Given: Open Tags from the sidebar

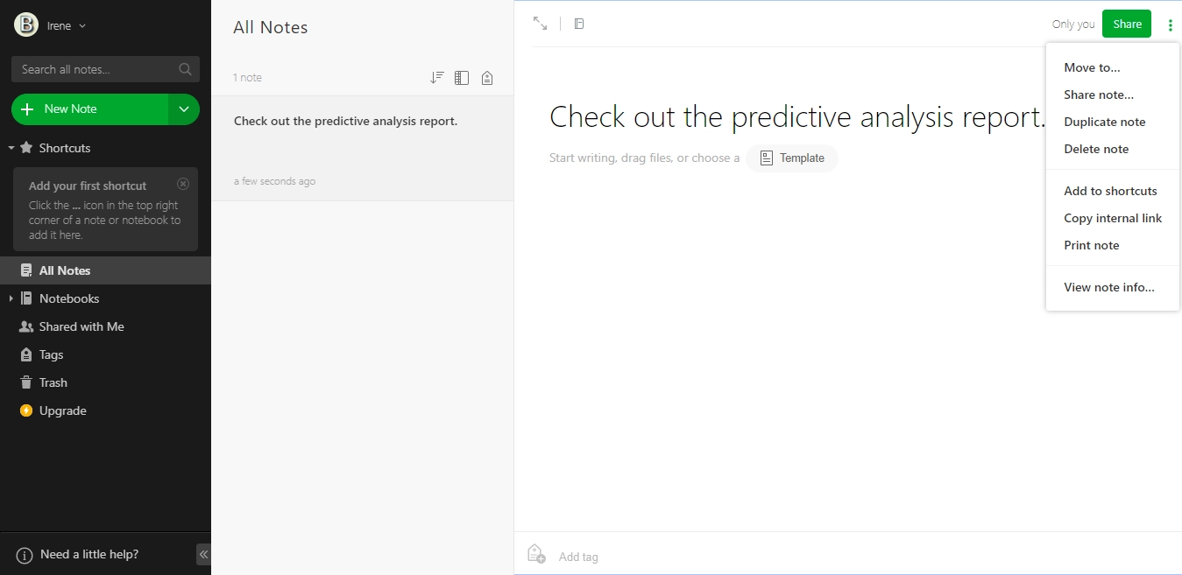Looking at the screenshot, I should click(50, 354).
